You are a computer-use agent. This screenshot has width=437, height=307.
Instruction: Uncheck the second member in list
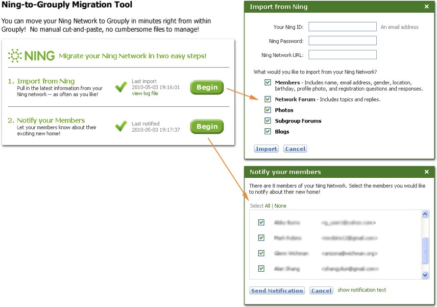261,237
